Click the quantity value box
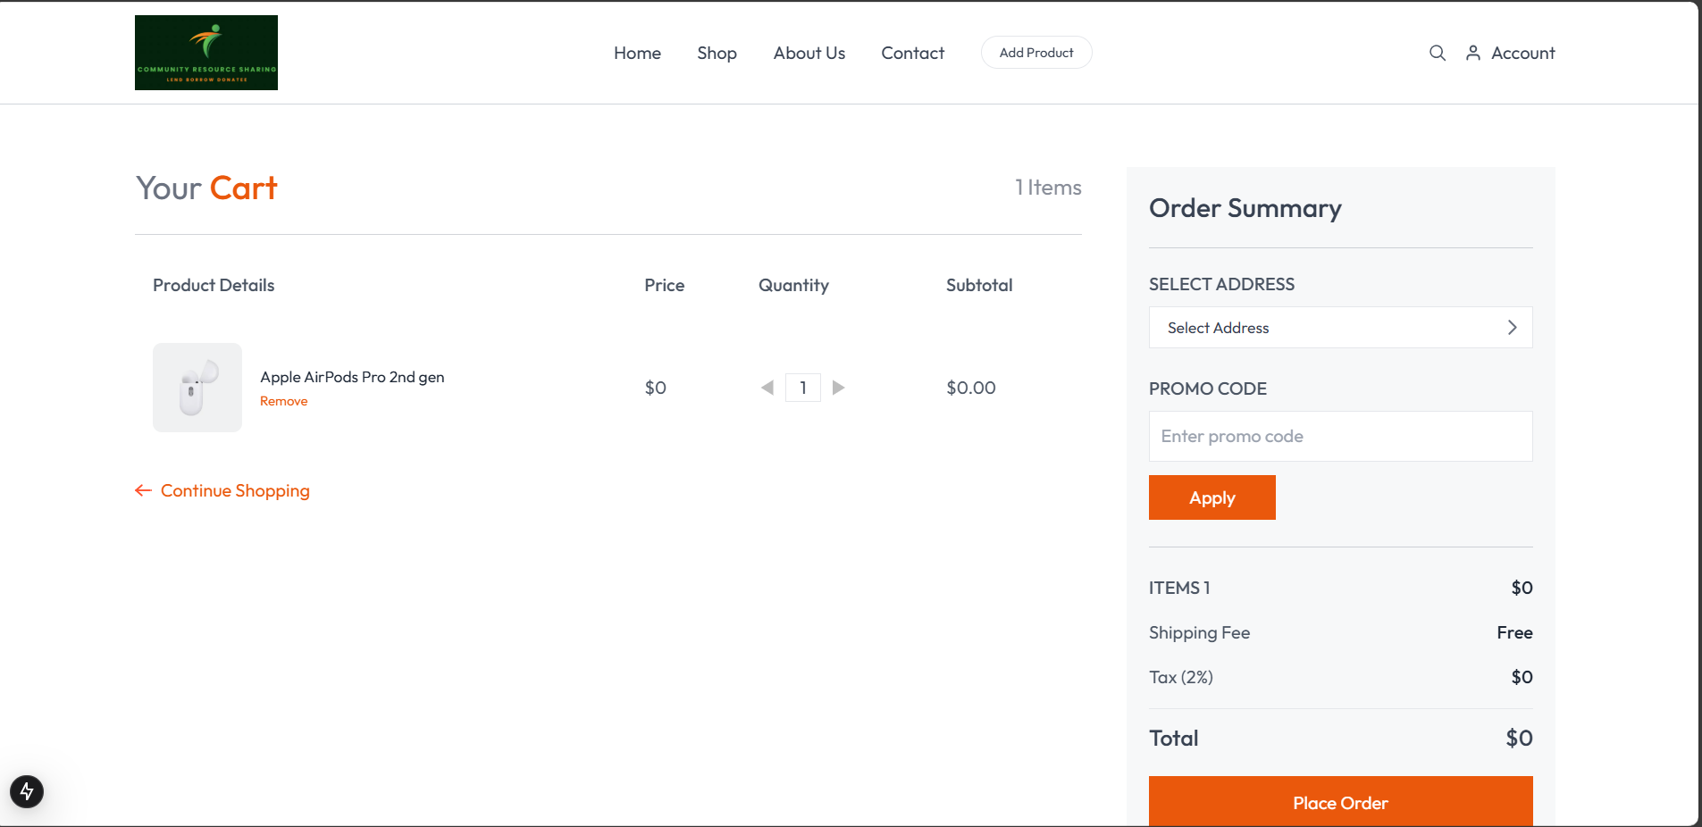The image size is (1702, 827). point(803,388)
